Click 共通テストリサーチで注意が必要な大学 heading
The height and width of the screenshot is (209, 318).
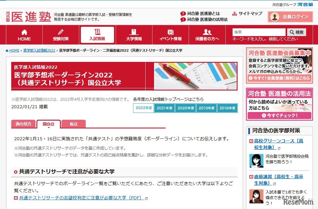pyautogui.click(x=67, y=172)
